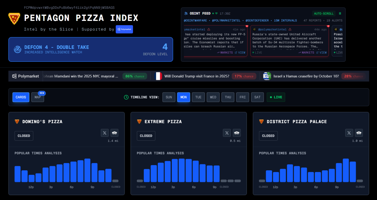Click the DEFCON 4 Double Take banner
The width and height of the screenshot is (377, 200).
(x=91, y=50)
